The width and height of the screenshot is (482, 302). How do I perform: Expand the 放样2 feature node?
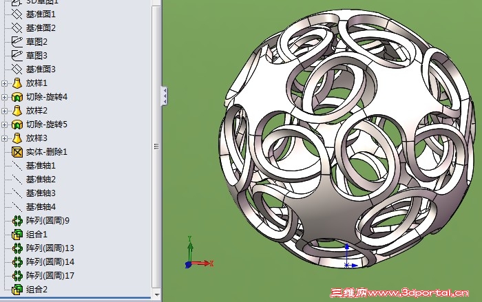tap(4, 111)
